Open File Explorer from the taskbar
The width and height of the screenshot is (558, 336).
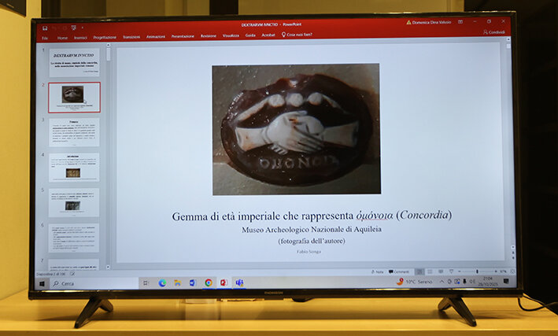[177, 282]
